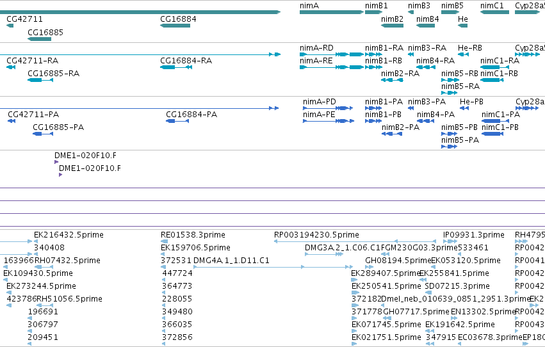Click the nimB4-PA protein label
This screenshot has width=545, height=347.
coord(435,115)
